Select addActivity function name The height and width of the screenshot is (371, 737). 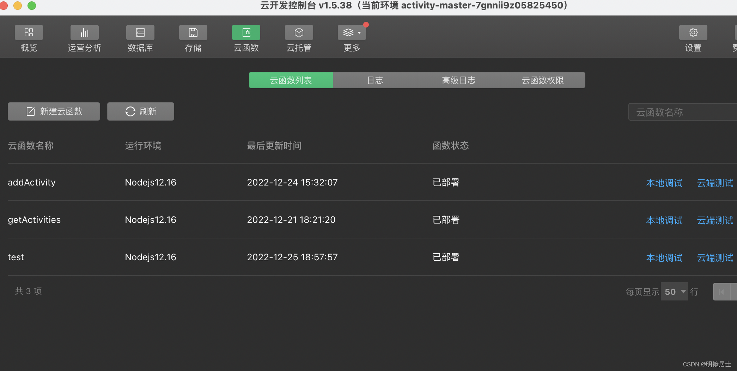coord(32,182)
